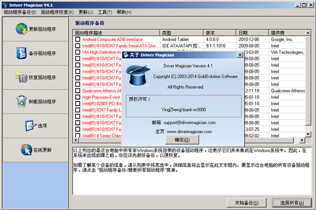The width and height of the screenshot is (316, 210).
Task: Check the Intel N10/ICH7 Family Serial ATA box
Action: [x=77, y=46]
